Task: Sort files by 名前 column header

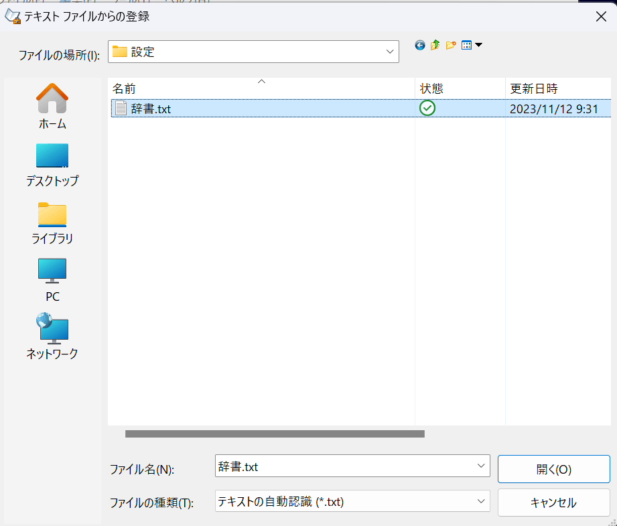Action: click(x=261, y=88)
